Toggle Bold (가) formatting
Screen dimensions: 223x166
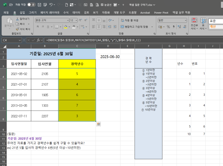37,27
